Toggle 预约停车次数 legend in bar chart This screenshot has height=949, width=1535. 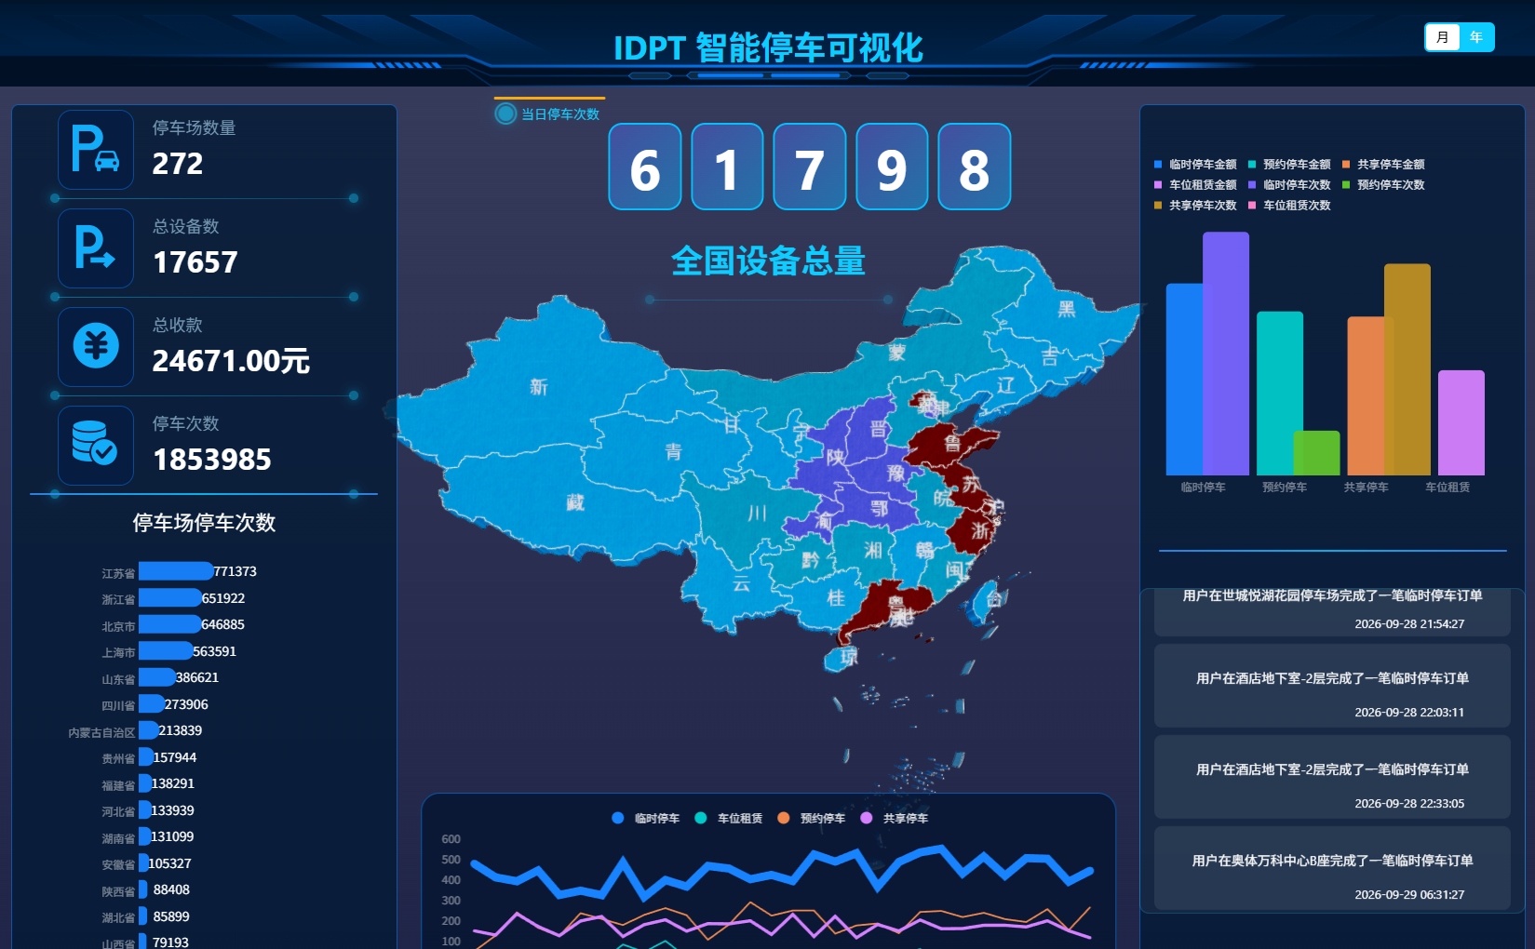pos(1383,185)
